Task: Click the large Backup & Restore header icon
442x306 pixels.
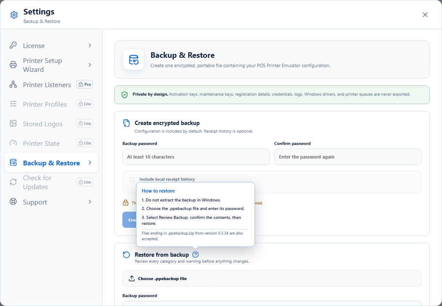Action: coord(133,59)
